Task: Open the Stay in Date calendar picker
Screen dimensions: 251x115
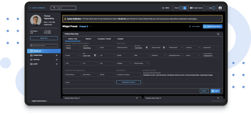Action: point(147,48)
